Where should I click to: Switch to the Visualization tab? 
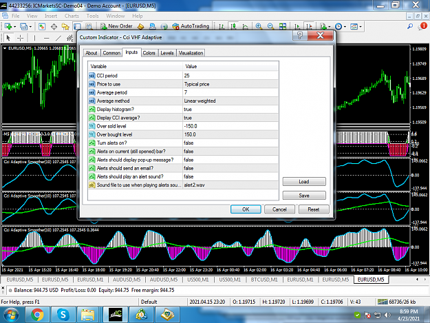click(191, 53)
